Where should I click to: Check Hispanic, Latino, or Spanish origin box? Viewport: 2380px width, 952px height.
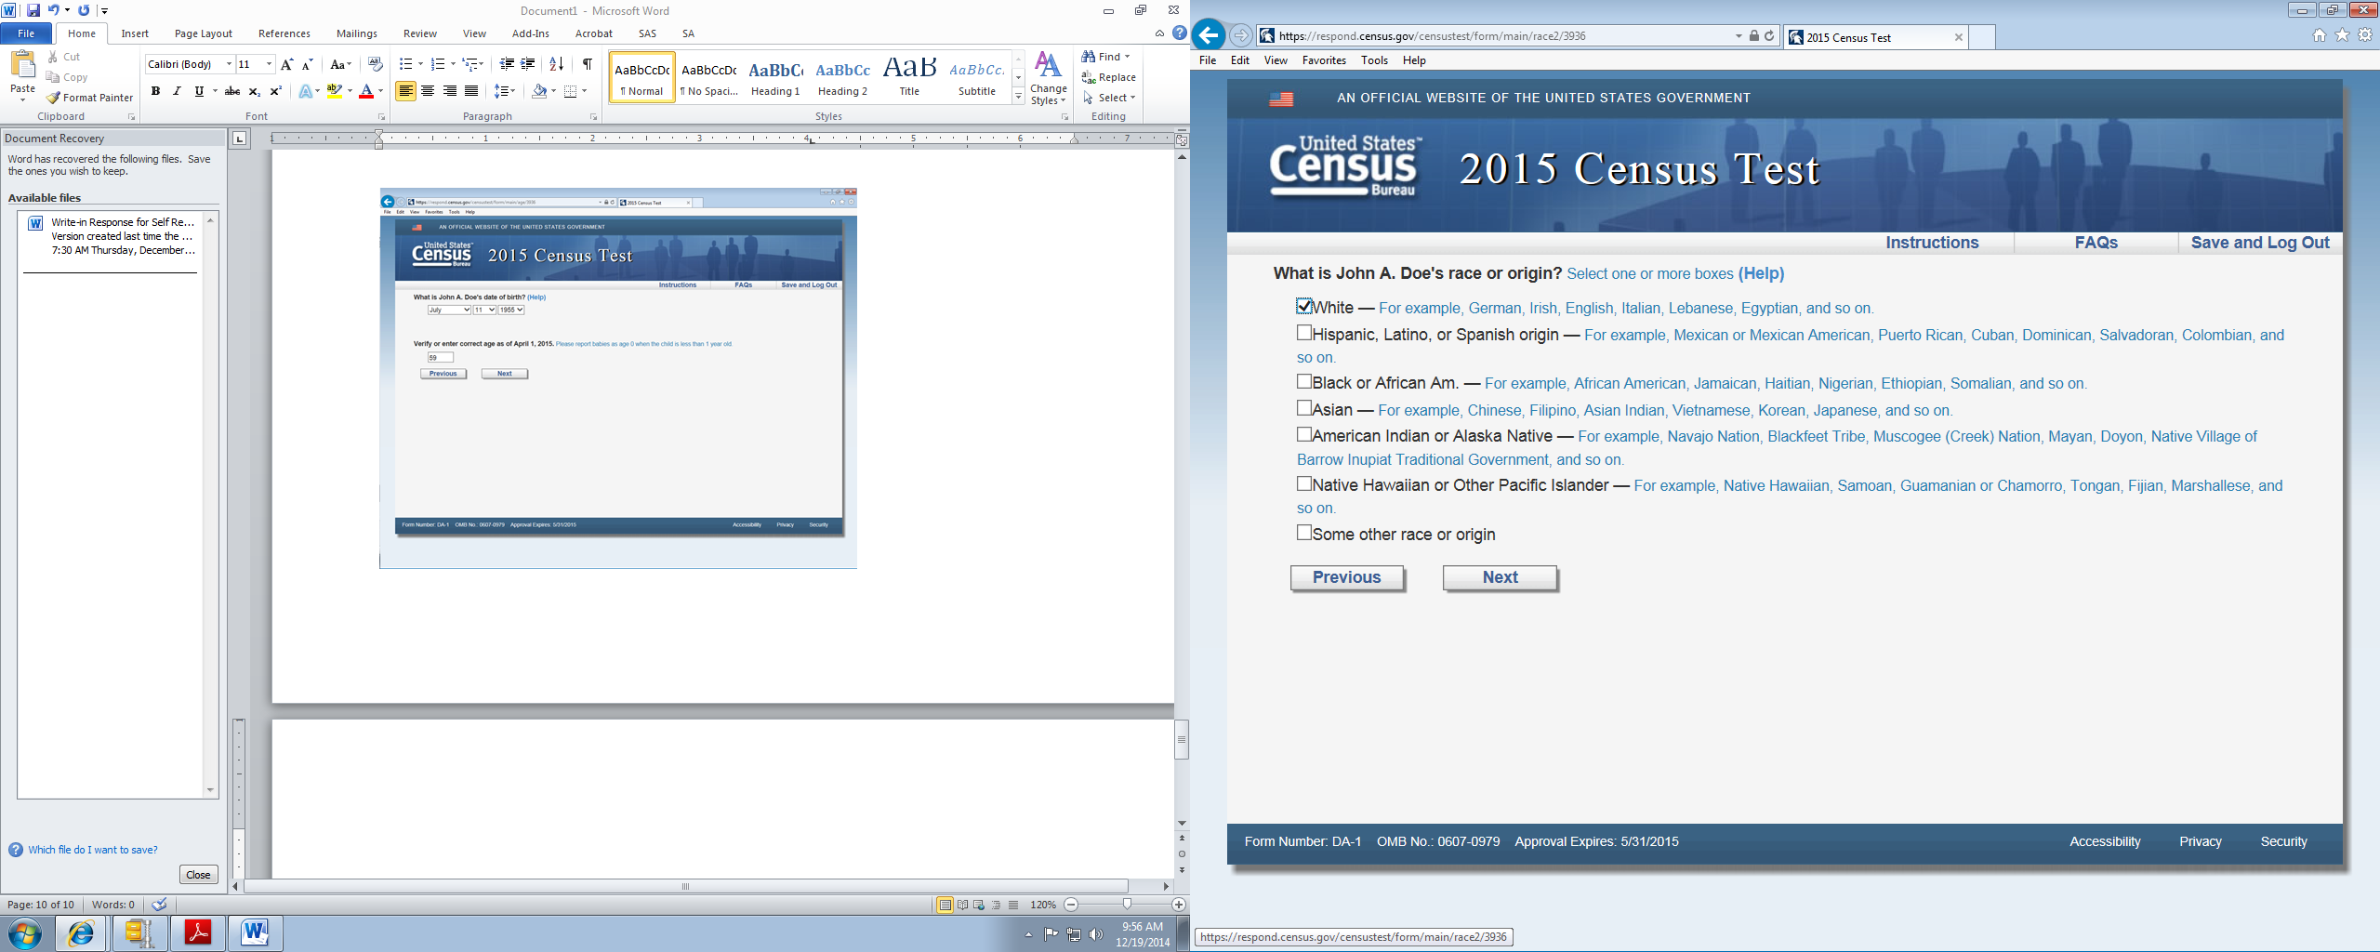pos(1304,333)
